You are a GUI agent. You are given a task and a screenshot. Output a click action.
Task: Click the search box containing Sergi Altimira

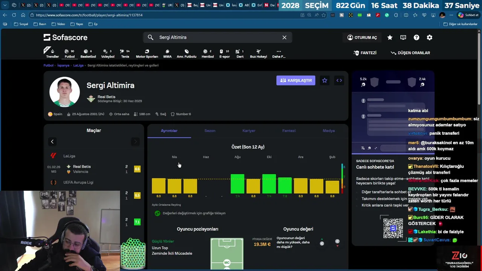(217, 37)
